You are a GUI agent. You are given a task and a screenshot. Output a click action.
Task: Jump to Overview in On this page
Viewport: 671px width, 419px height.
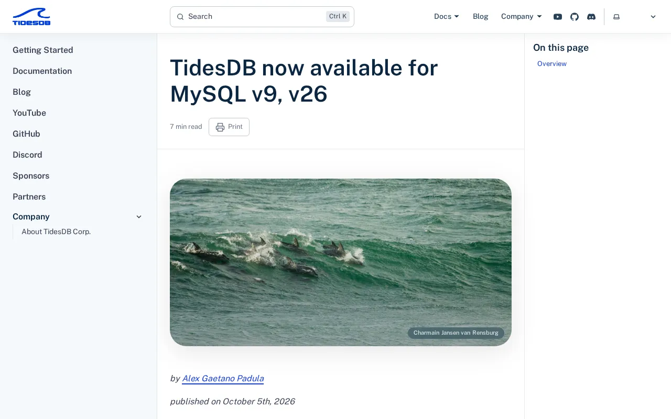(x=552, y=64)
